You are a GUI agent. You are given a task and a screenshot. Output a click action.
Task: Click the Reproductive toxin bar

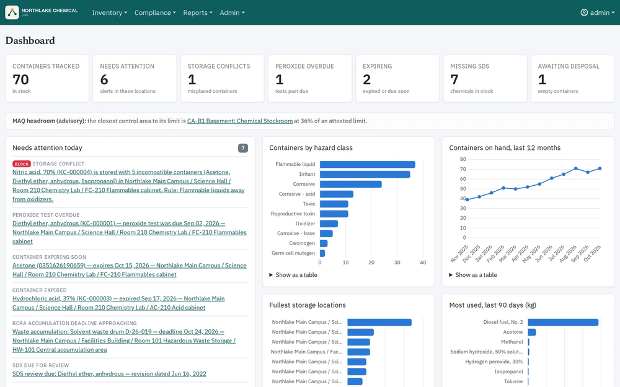click(334, 214)
